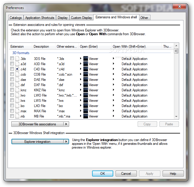This screenshot has width=194, height=187.
Task: Open Help for preferences
Action: click(173, 173)
